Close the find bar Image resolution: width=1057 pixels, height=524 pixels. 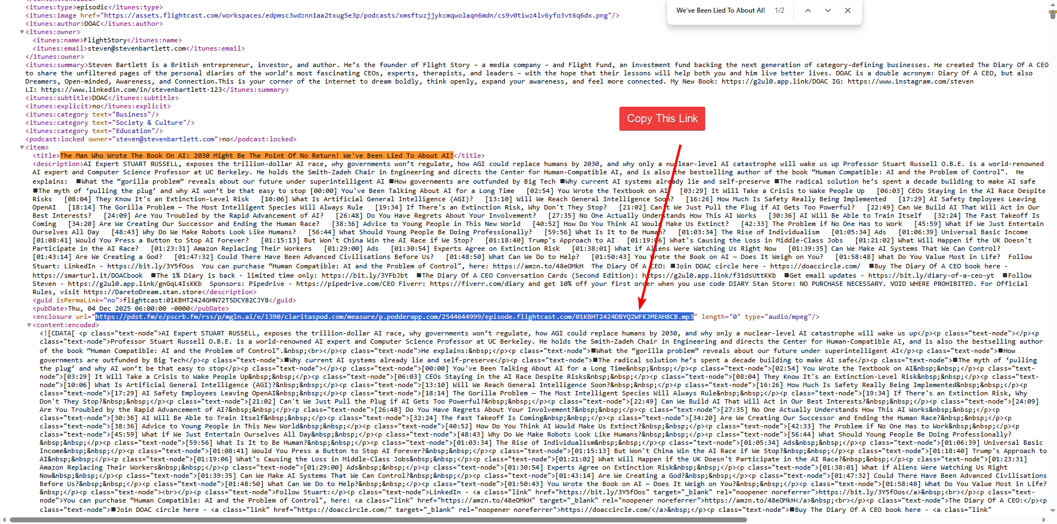pyautogui.click(x=847, y=10)
